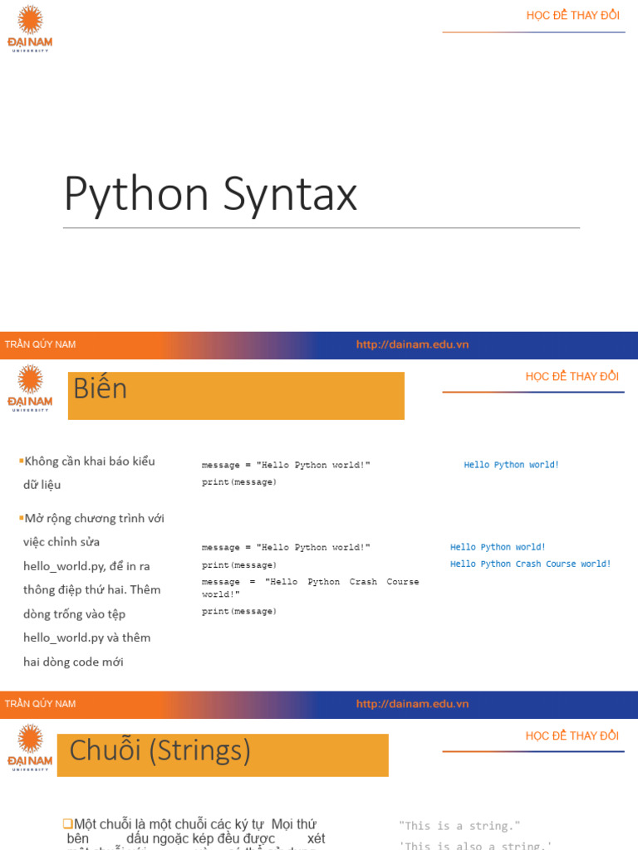Select the 'Python Syntax' title text

pos(210,194)
